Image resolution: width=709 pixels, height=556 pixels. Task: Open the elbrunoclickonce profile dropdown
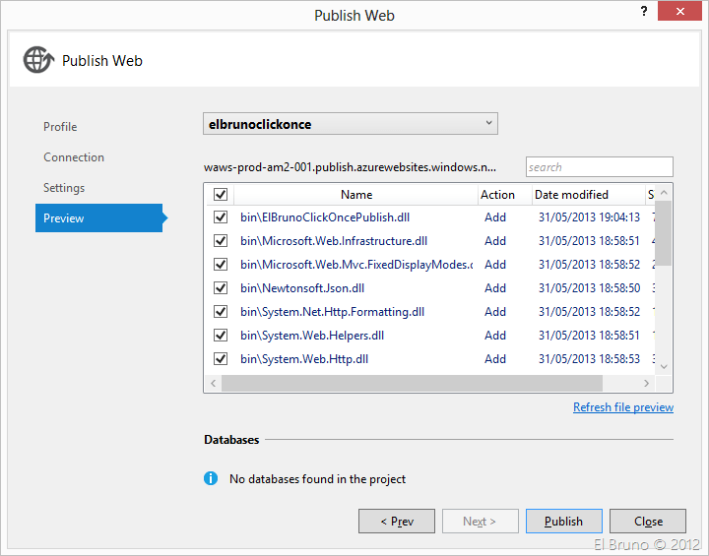(350, 124)
